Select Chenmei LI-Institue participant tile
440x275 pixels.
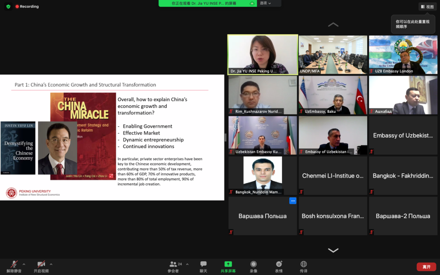coord(333,176)
